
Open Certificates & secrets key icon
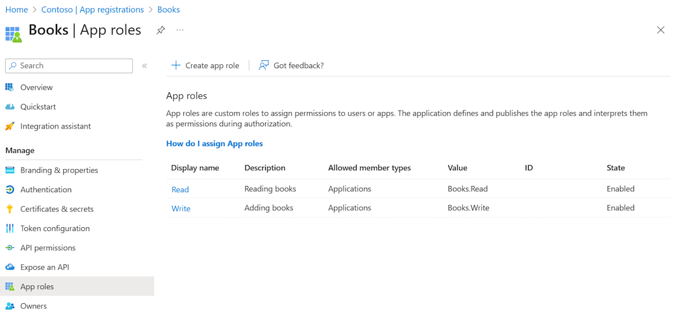[10, 209]
